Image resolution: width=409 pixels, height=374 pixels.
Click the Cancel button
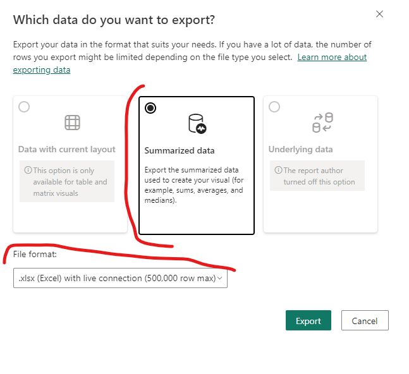(x=365, y=320)
